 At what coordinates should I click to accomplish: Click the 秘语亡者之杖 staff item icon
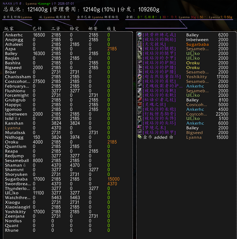click(x=140, y=100)
